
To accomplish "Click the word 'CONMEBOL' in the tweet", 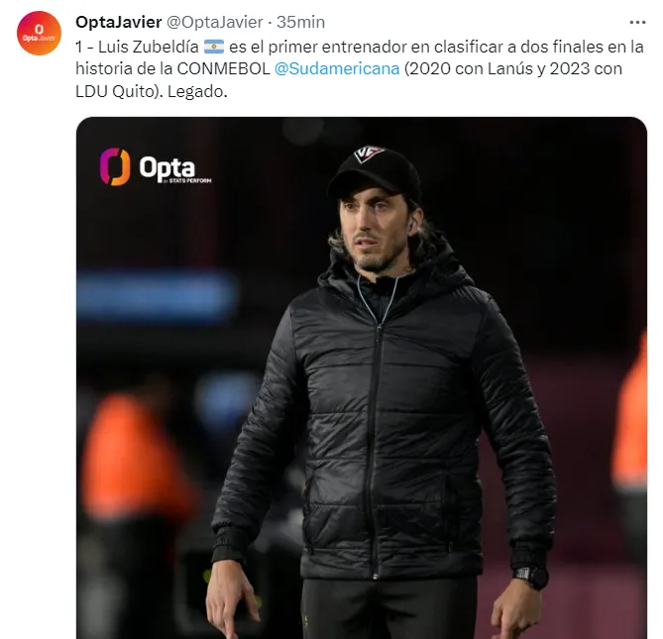I will pyautogui.click(x=223, y=69).
